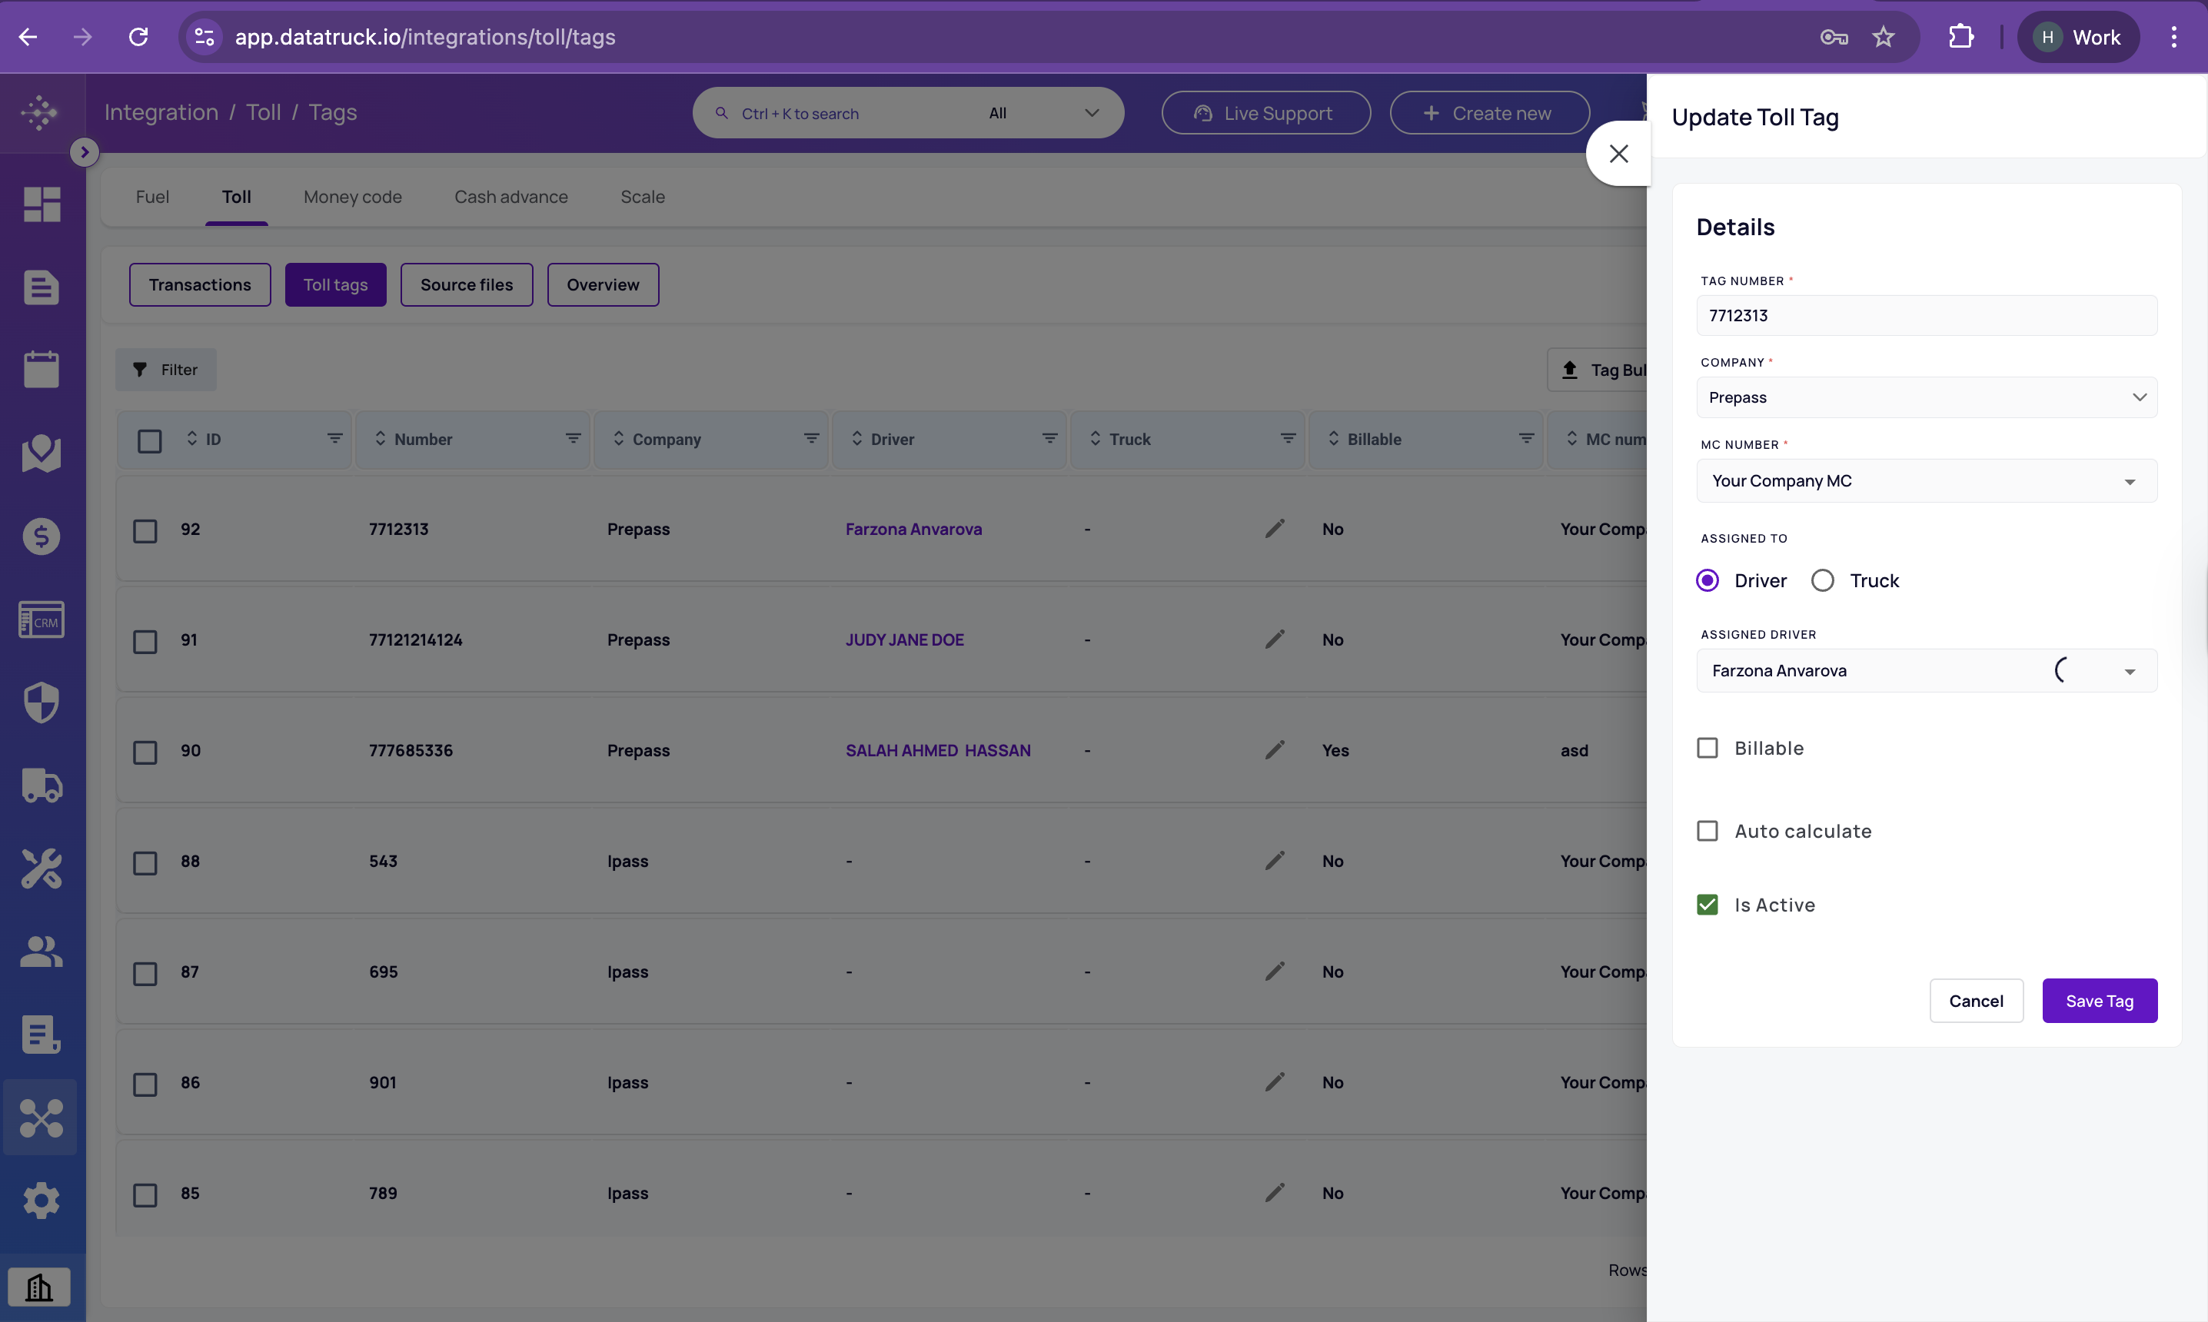Open the integrations icon in sidebar
This screenshot has height=1322, width=2208.
coord(41,1118)
